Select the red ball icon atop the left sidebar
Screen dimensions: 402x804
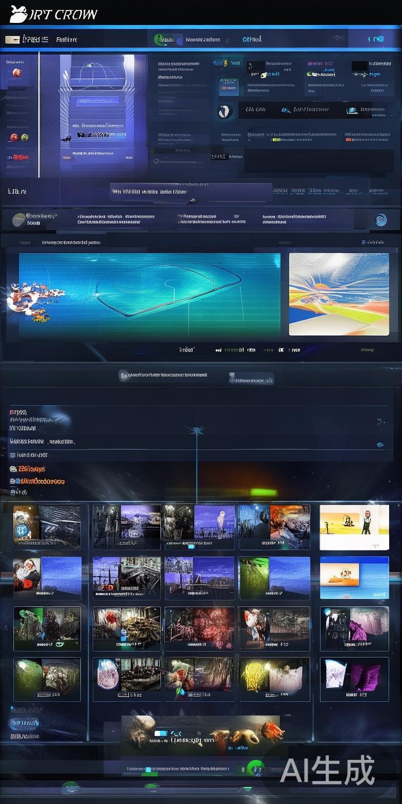click(16, 73)
